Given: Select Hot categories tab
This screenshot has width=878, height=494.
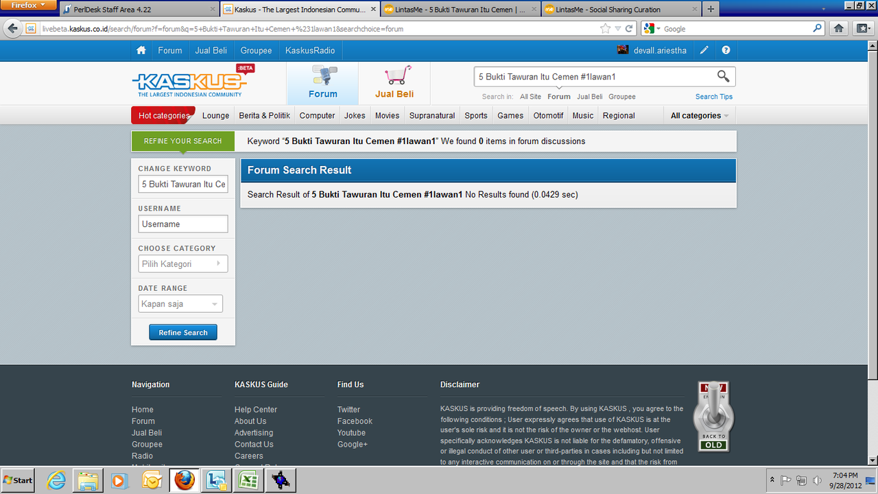Looking at the screenshot, I should pos(163,115).
